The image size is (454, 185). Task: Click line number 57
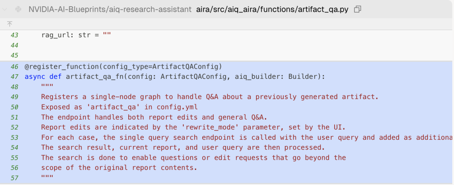coord(14,178)
